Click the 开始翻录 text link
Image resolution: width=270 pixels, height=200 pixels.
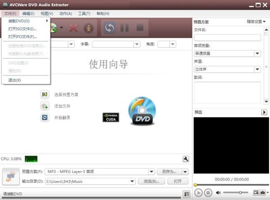62,118
